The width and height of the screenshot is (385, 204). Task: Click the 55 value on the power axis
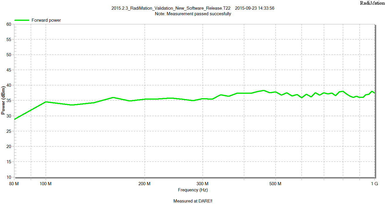pyautogui.click(x=8, y=40)
